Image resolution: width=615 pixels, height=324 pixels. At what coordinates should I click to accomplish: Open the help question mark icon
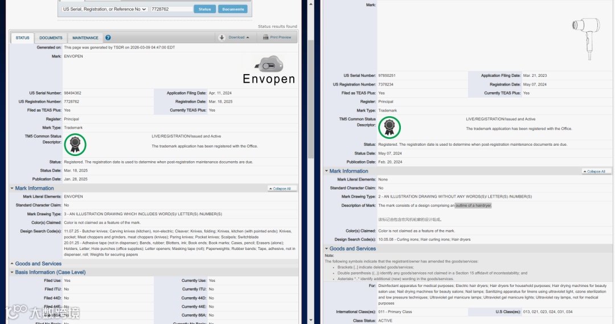coord(108,38)
